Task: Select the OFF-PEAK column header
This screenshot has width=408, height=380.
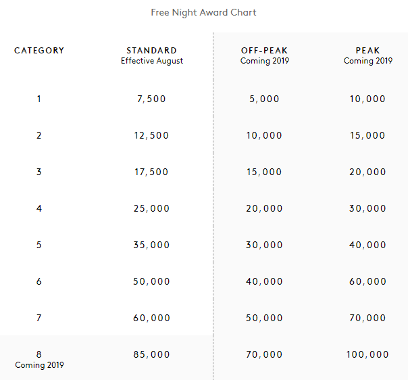Action: point(264,51)
